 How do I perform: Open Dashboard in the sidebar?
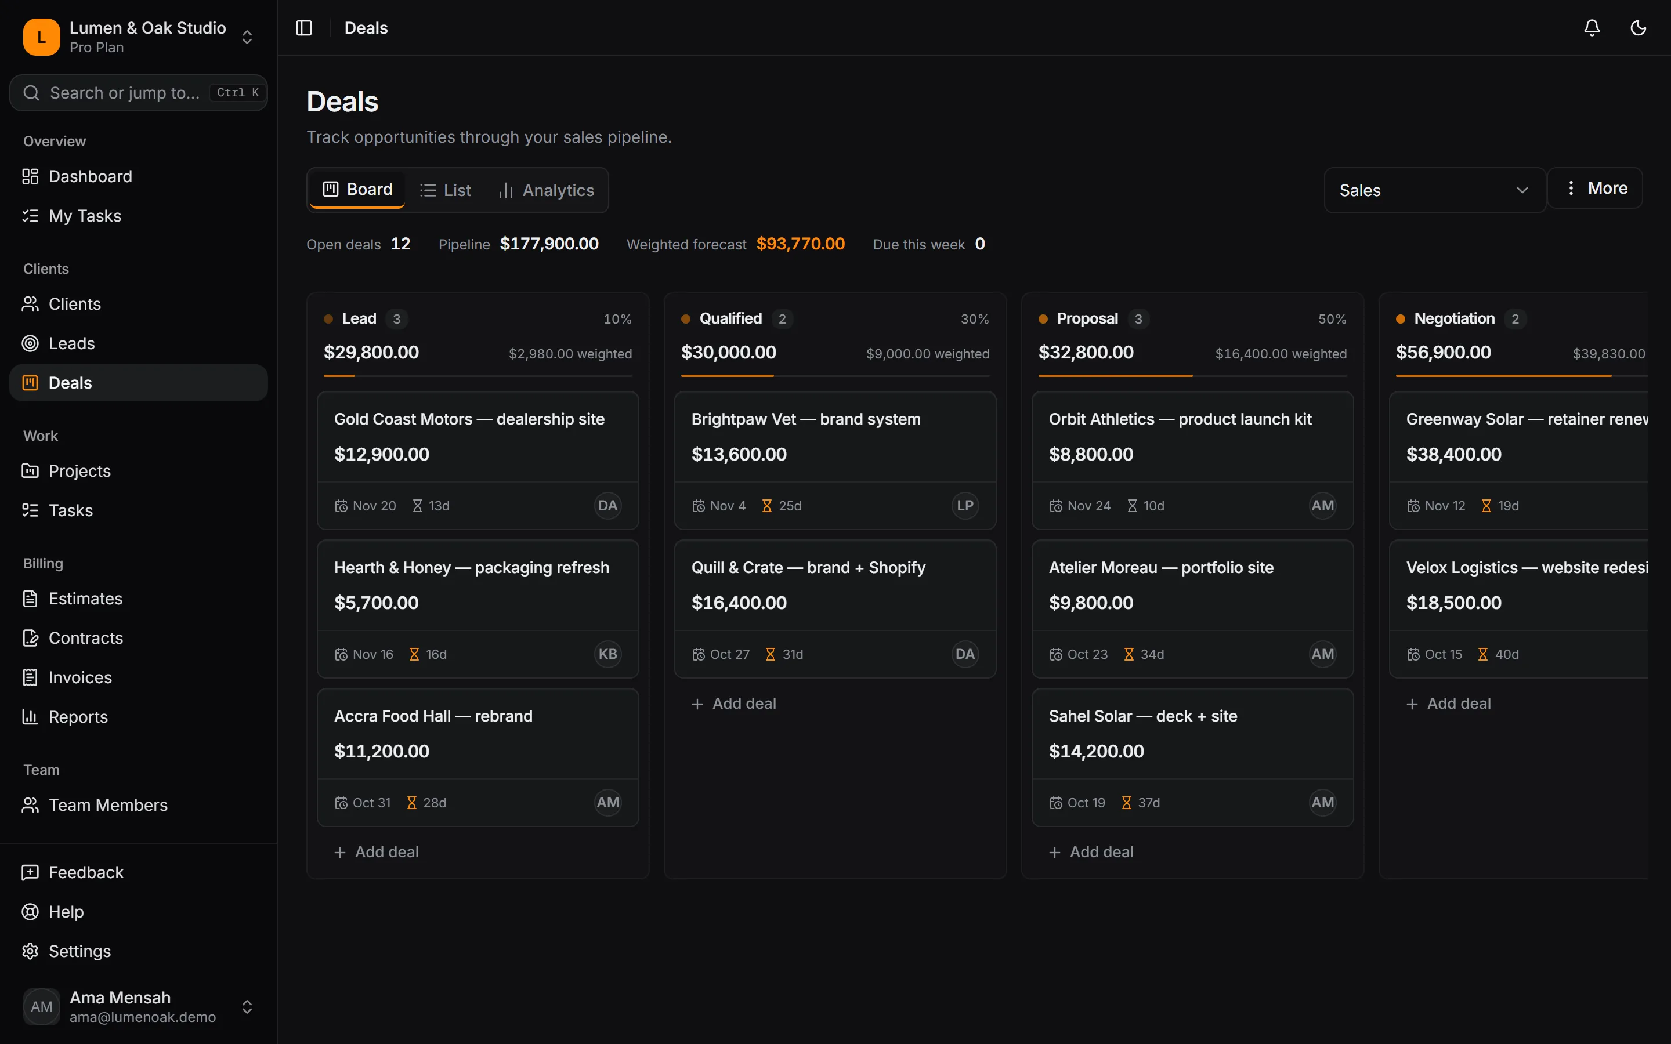point(138,176)
